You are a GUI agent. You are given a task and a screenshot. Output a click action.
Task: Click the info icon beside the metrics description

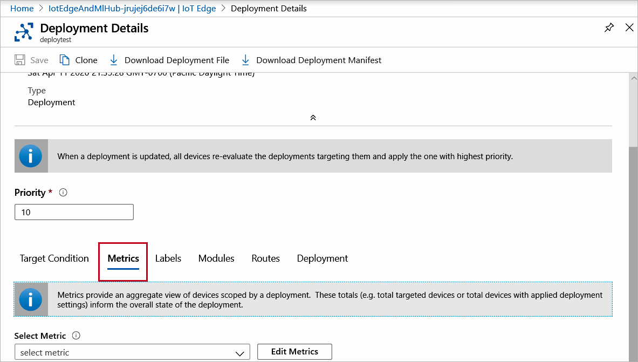coord(31,299)
